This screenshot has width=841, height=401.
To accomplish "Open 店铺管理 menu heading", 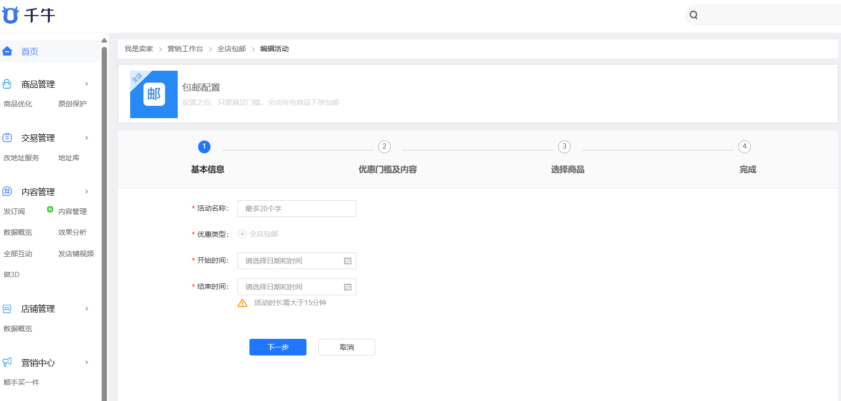I will coord(38,309).
